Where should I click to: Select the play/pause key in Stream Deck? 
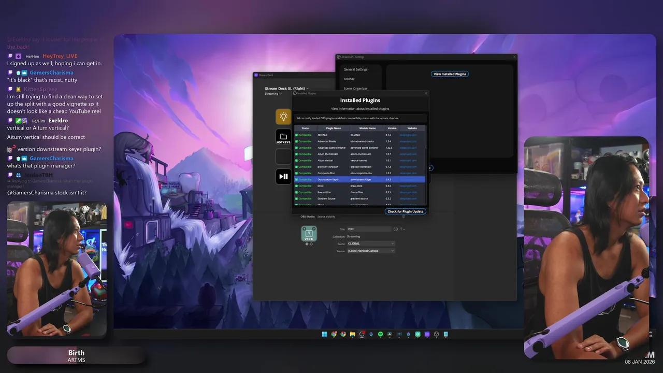(x=283, y=176)
